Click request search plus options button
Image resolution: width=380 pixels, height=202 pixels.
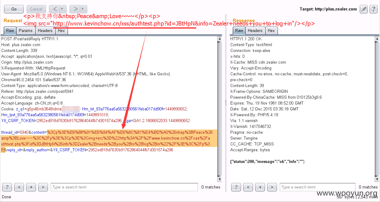[x=31, y=187]
